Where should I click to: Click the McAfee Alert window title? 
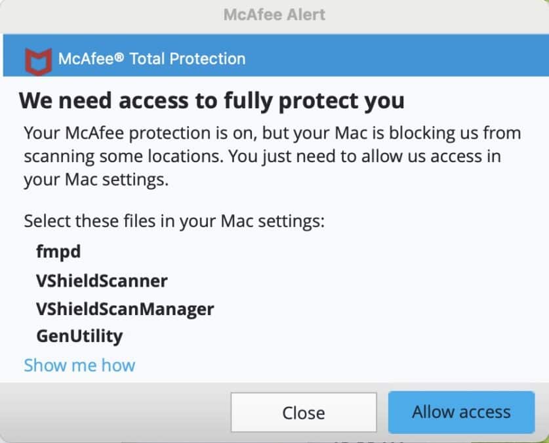(x=274, y=14)
